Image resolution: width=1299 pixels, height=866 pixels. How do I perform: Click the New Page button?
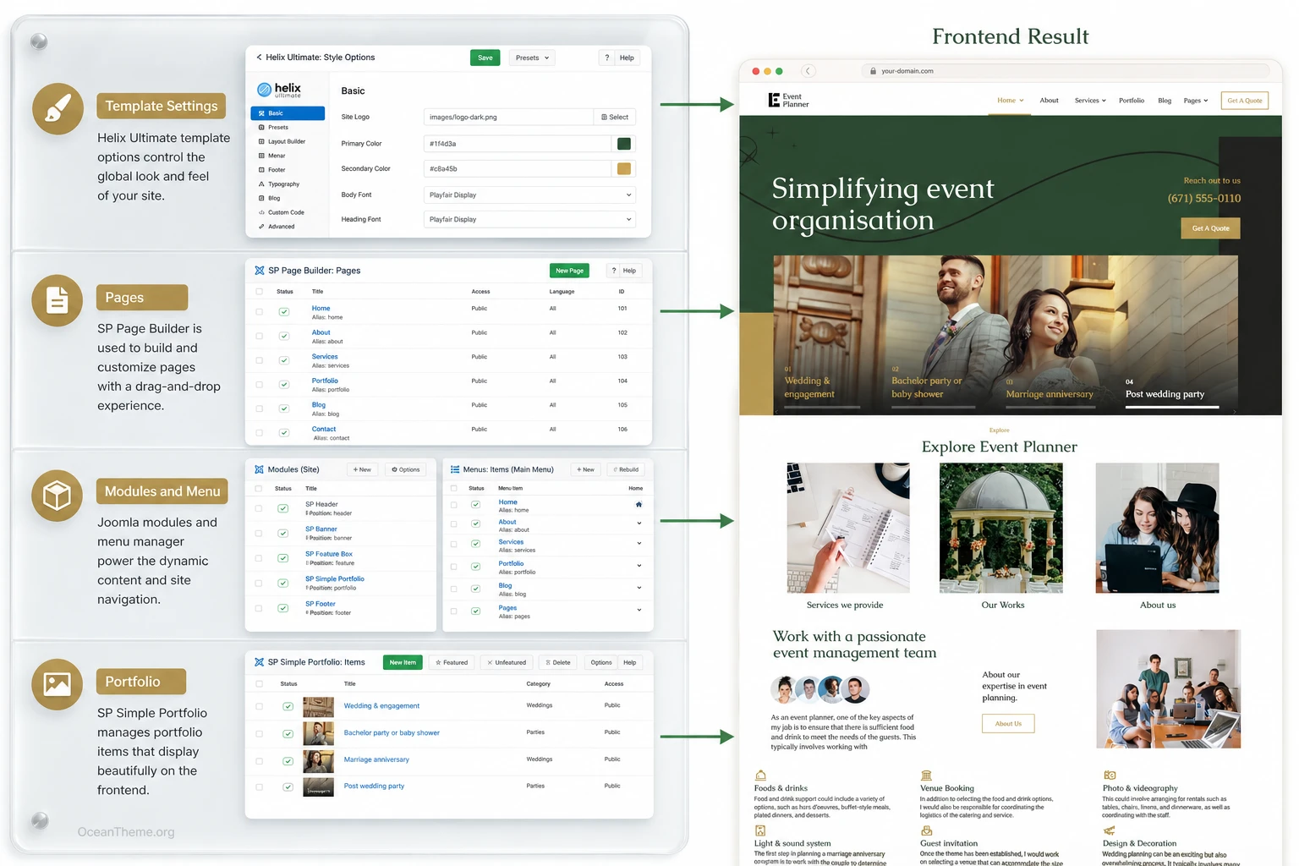pyautogui.click(x=569, y=271)
